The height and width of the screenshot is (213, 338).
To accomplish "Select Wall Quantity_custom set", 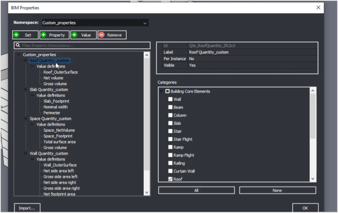I will [x=49, y=153].
